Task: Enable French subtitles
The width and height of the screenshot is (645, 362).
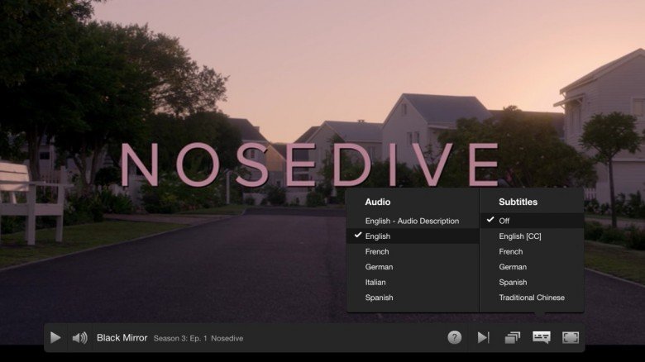Action: coord(532,251)
